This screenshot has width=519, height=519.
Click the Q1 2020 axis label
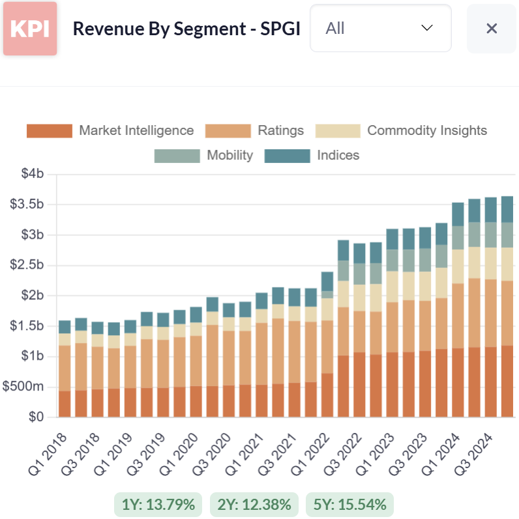coord(179,454)
